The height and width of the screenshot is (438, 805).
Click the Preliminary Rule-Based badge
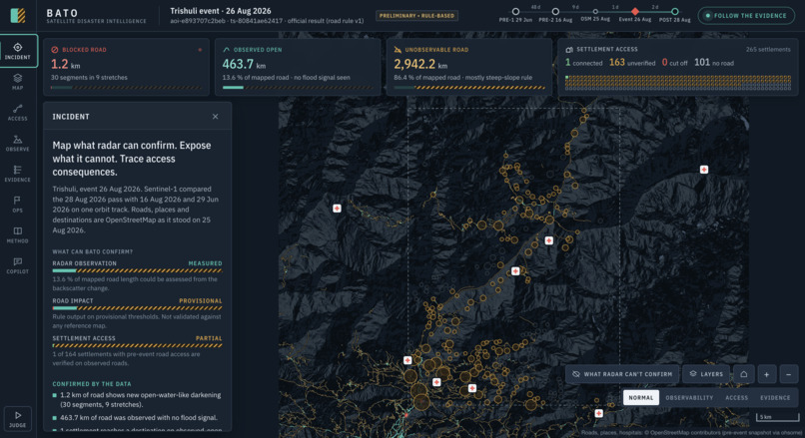(x=416, y=15)
